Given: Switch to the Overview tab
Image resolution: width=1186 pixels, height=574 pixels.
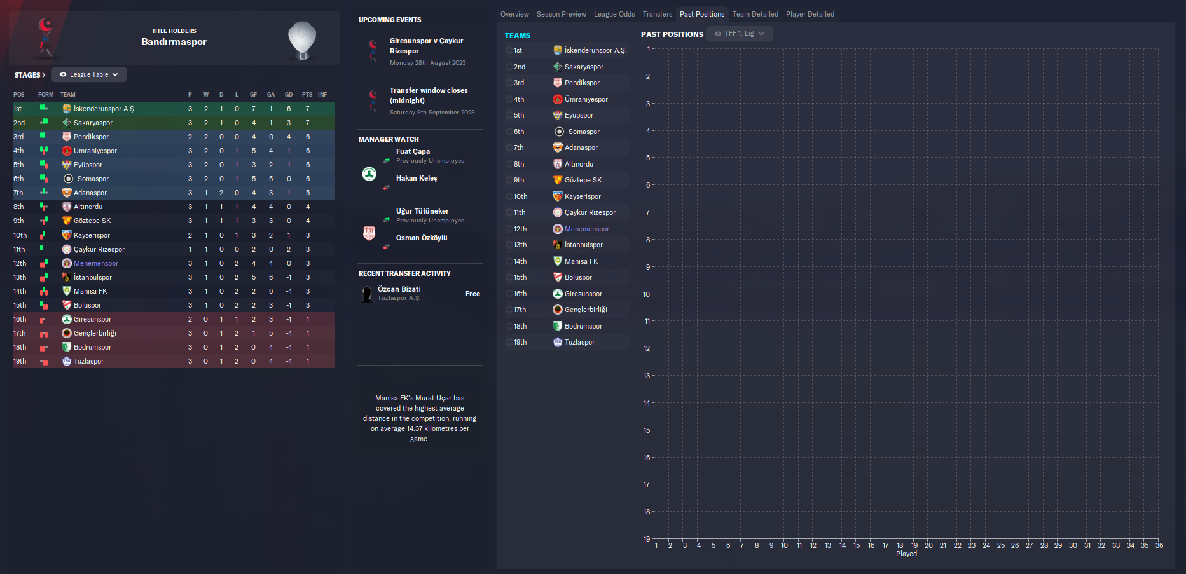Looking at the screenshot, I should coord(514,14).
